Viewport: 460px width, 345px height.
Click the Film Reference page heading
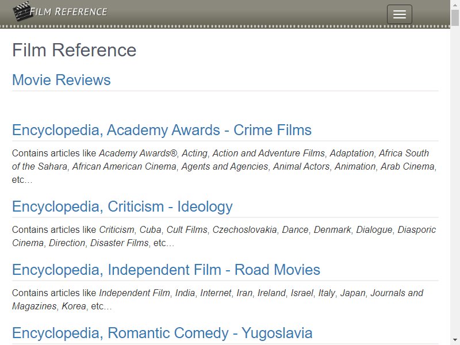point(74,50)
